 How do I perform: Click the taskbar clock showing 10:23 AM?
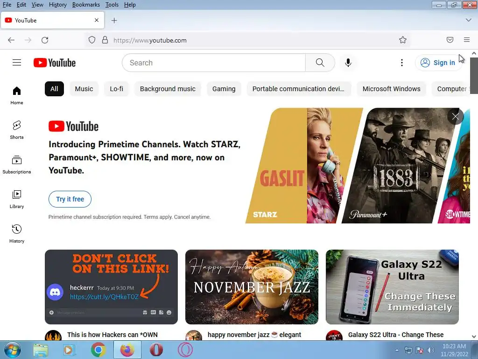click(x=454, y=350)
